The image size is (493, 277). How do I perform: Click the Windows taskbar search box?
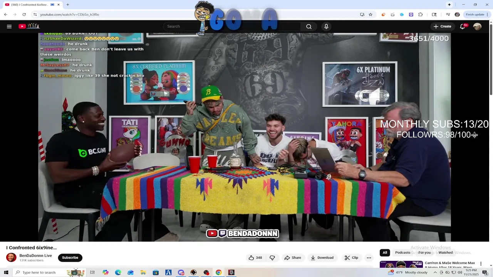[x=49, y=272]
